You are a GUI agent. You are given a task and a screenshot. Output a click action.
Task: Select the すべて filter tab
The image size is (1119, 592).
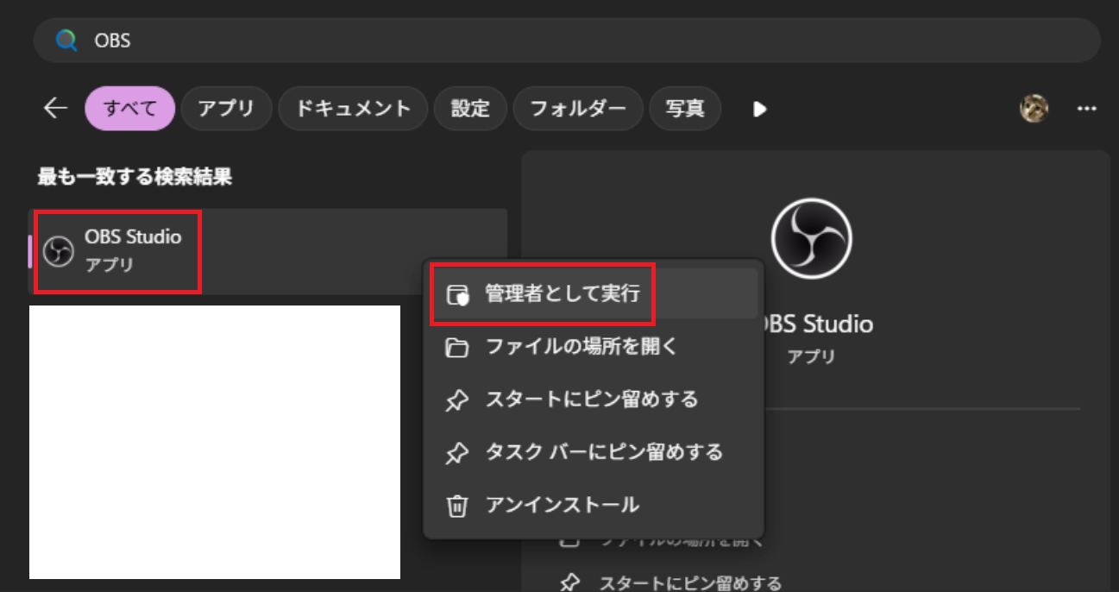coord(130,109)
